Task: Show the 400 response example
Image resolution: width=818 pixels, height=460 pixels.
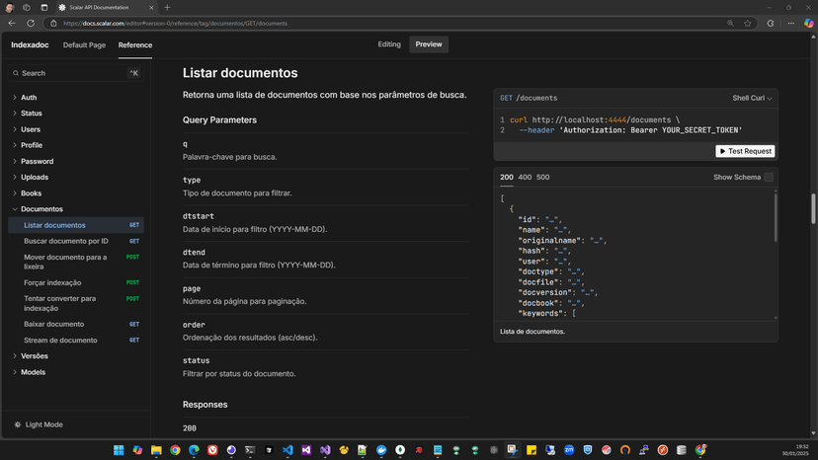Action: (x=525, y=178)
